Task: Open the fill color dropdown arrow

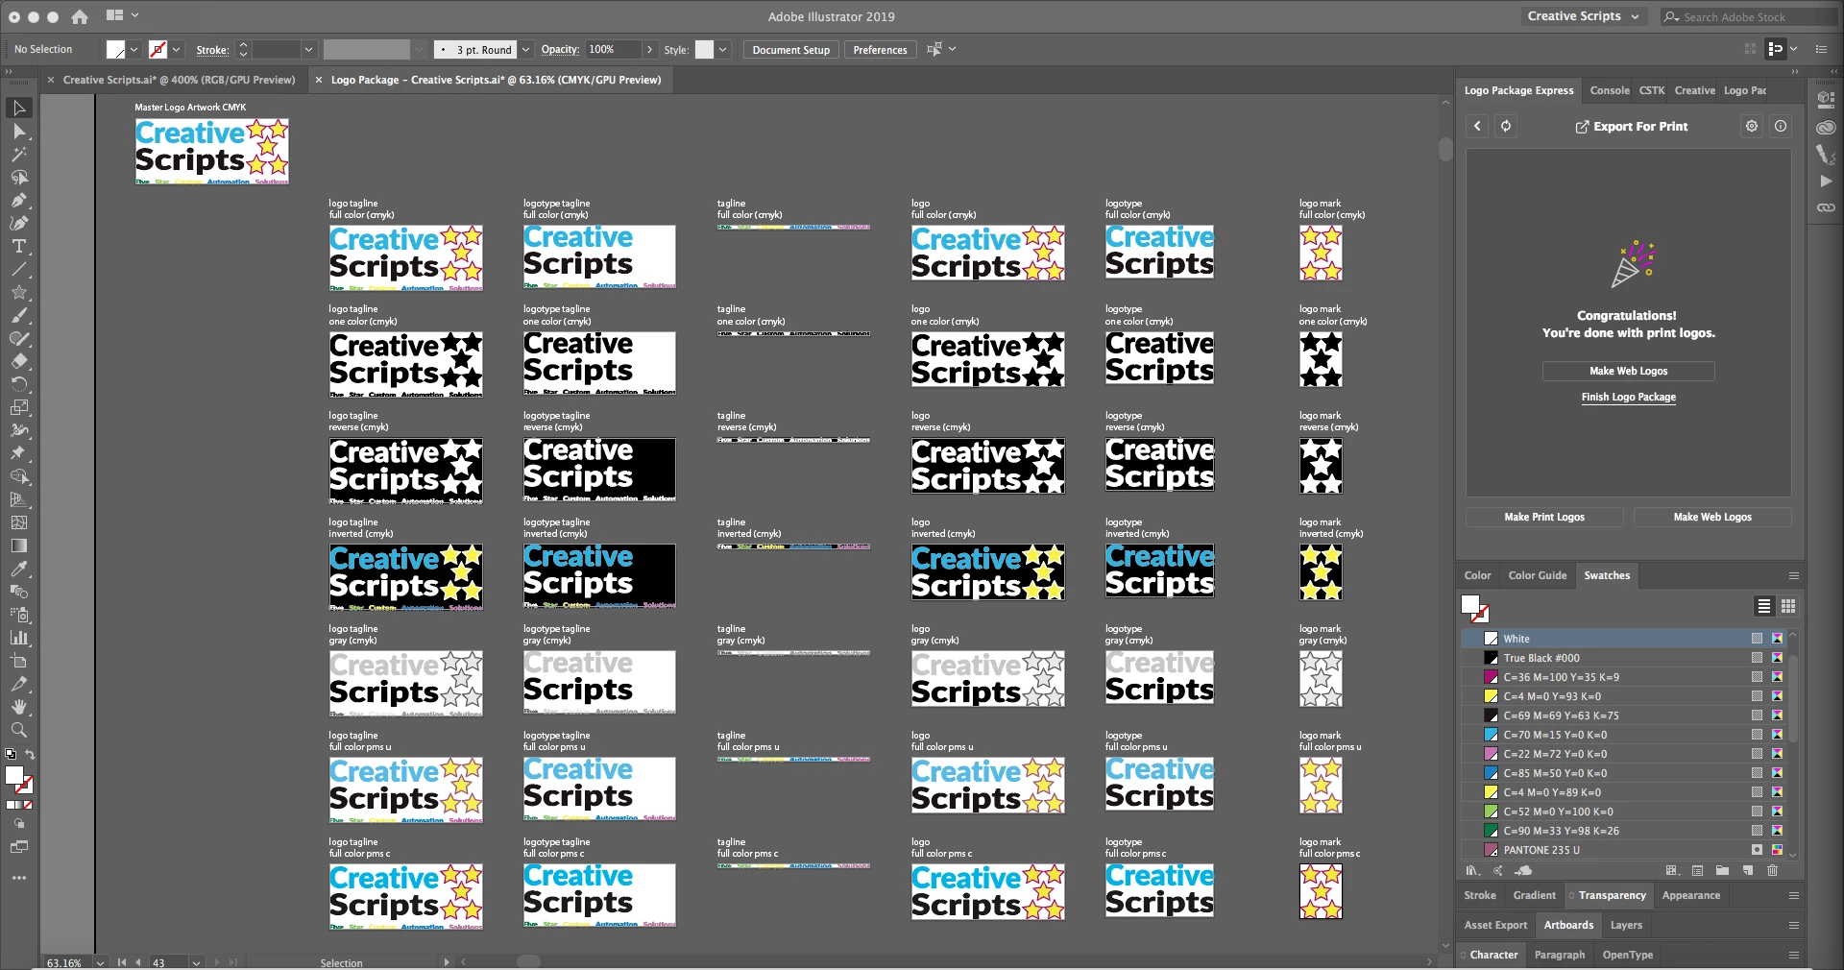Action: coord(134,50)
